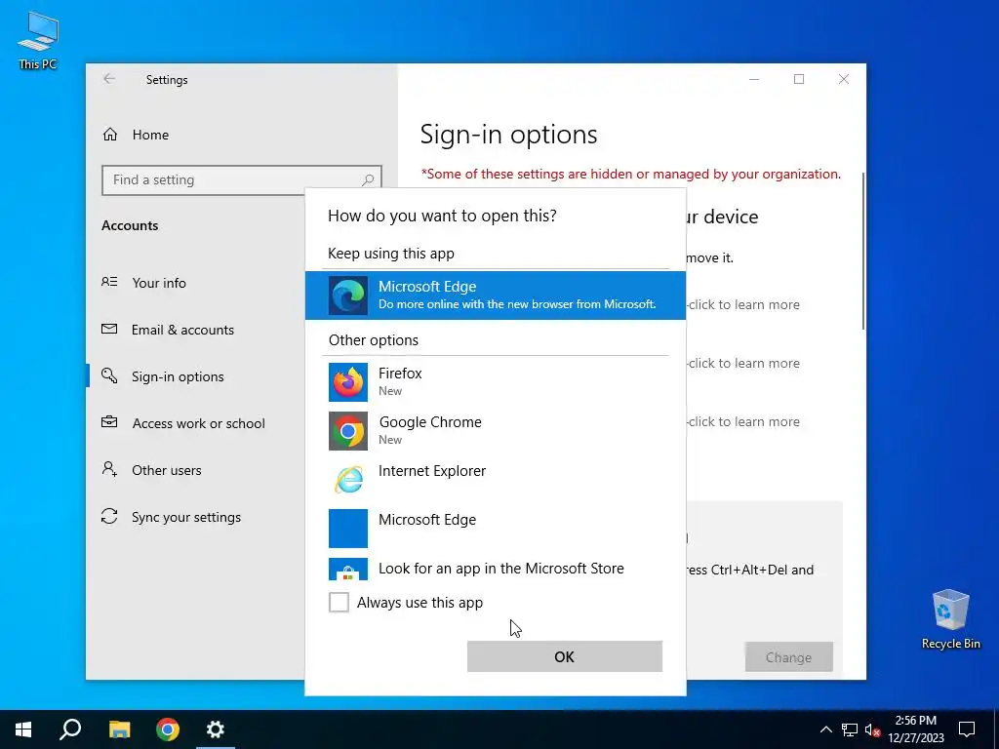The width and height of the screenshot is (999, 749).
Task: Choose the second Microsoft Edge entry
Action: point(496,528)
